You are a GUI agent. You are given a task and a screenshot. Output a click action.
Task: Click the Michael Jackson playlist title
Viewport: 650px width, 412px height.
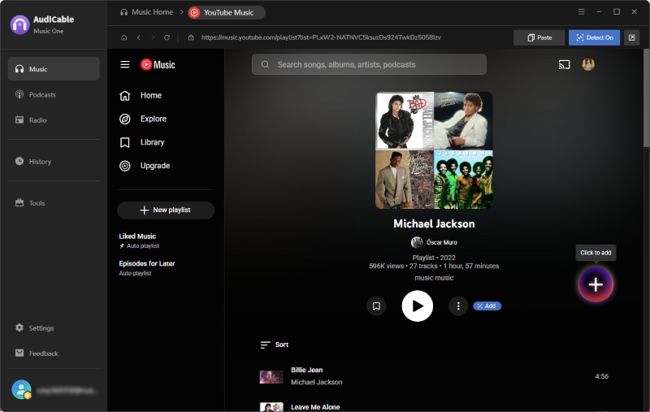434,223
